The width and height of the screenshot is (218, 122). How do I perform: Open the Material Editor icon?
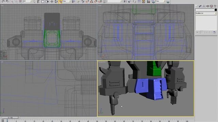(149, 1)
